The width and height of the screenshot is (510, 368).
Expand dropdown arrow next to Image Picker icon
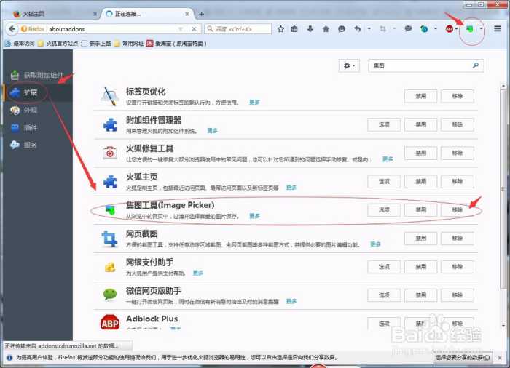click(x=481, y=29)
